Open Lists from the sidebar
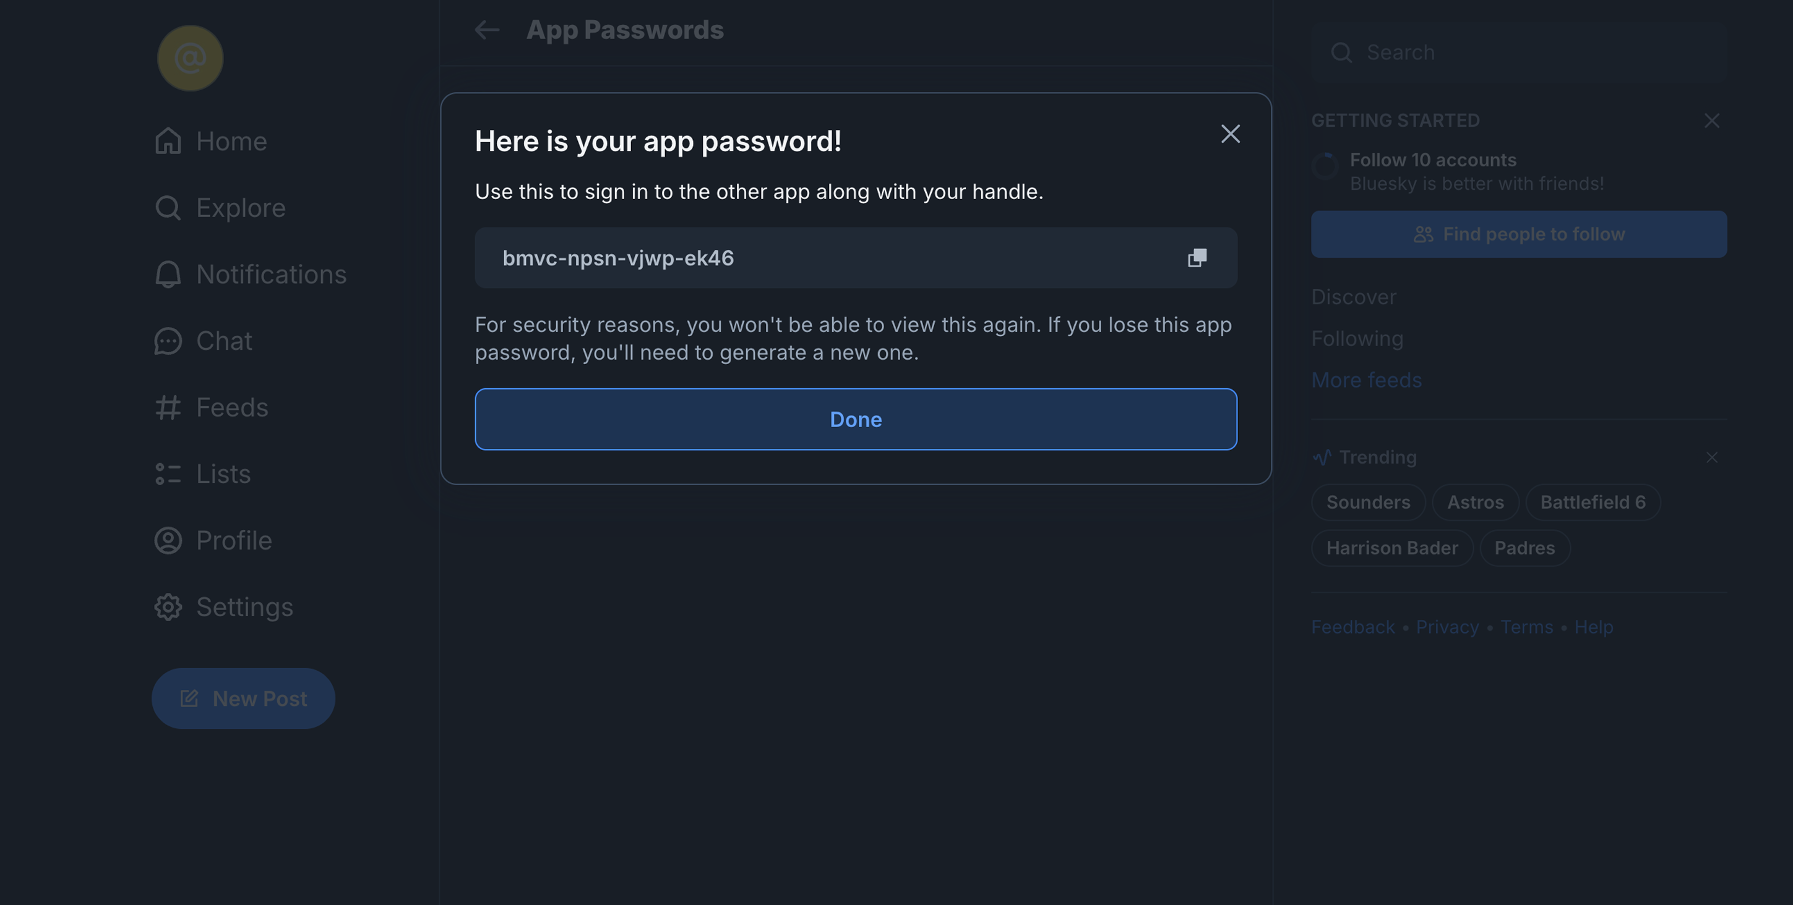The height and width of the screenshot is (905, 1793). (202, 474)
